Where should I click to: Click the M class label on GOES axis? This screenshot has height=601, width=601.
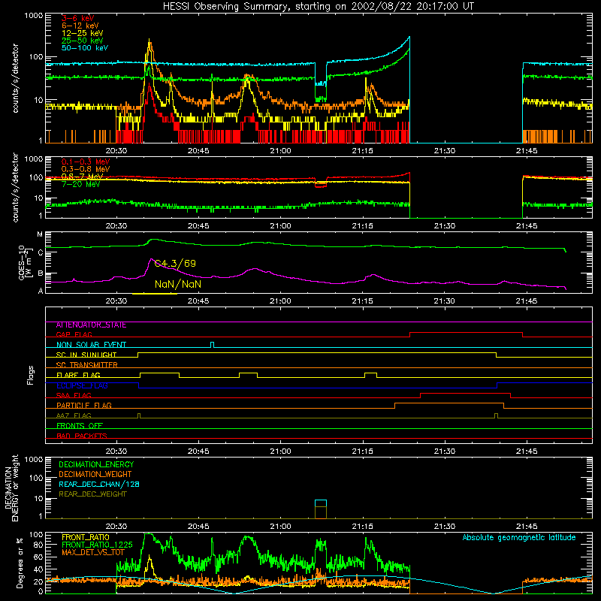[x=40, y=234]
